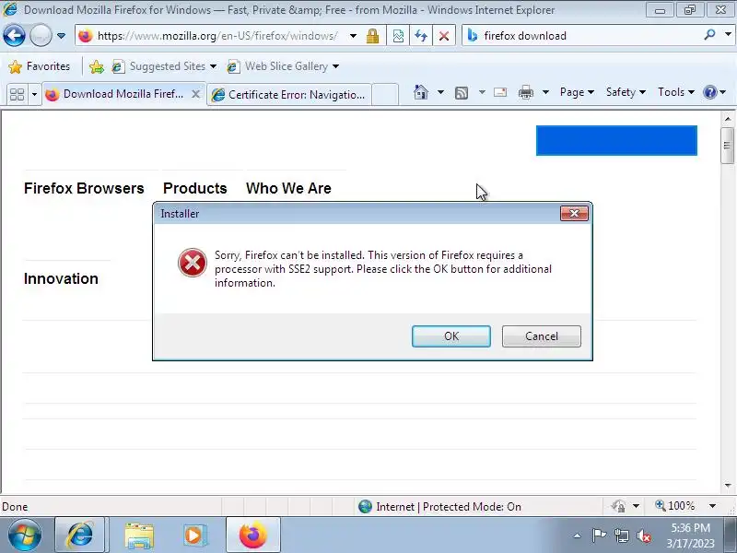Click the Home icon in the command bar

(421, 92)
